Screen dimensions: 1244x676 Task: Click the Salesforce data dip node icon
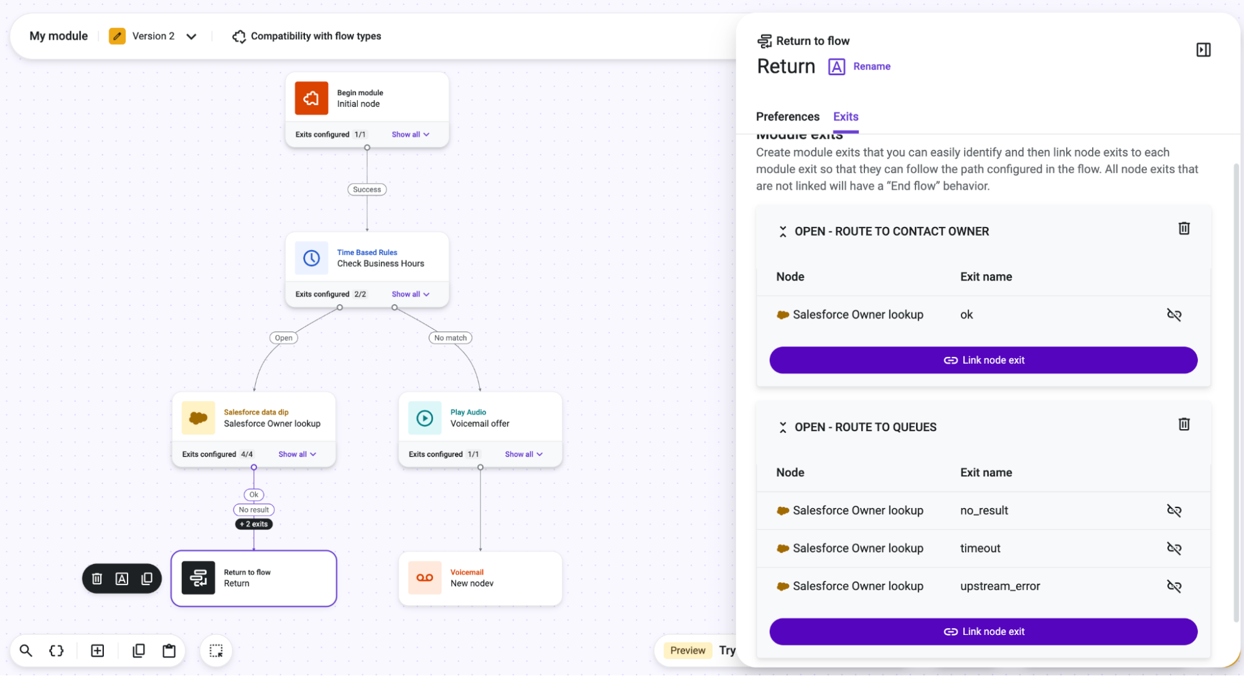coord(198,418)
